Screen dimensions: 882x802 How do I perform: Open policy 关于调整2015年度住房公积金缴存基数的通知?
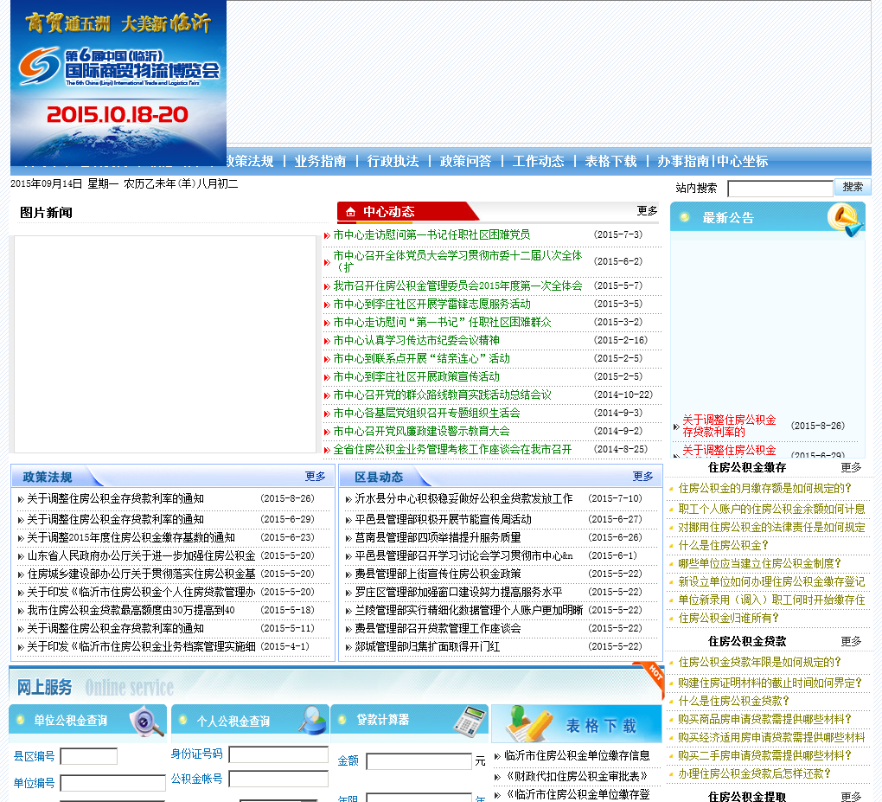(x=131, y=537)
